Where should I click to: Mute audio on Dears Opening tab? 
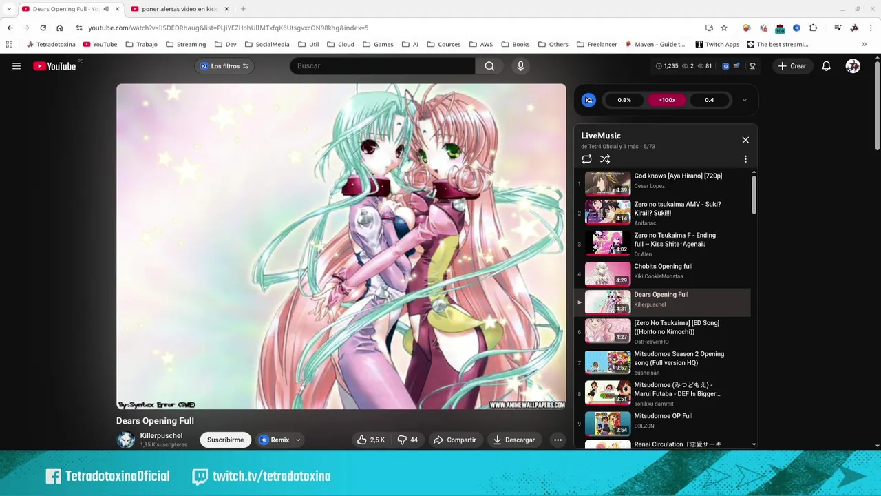[106, 9]
